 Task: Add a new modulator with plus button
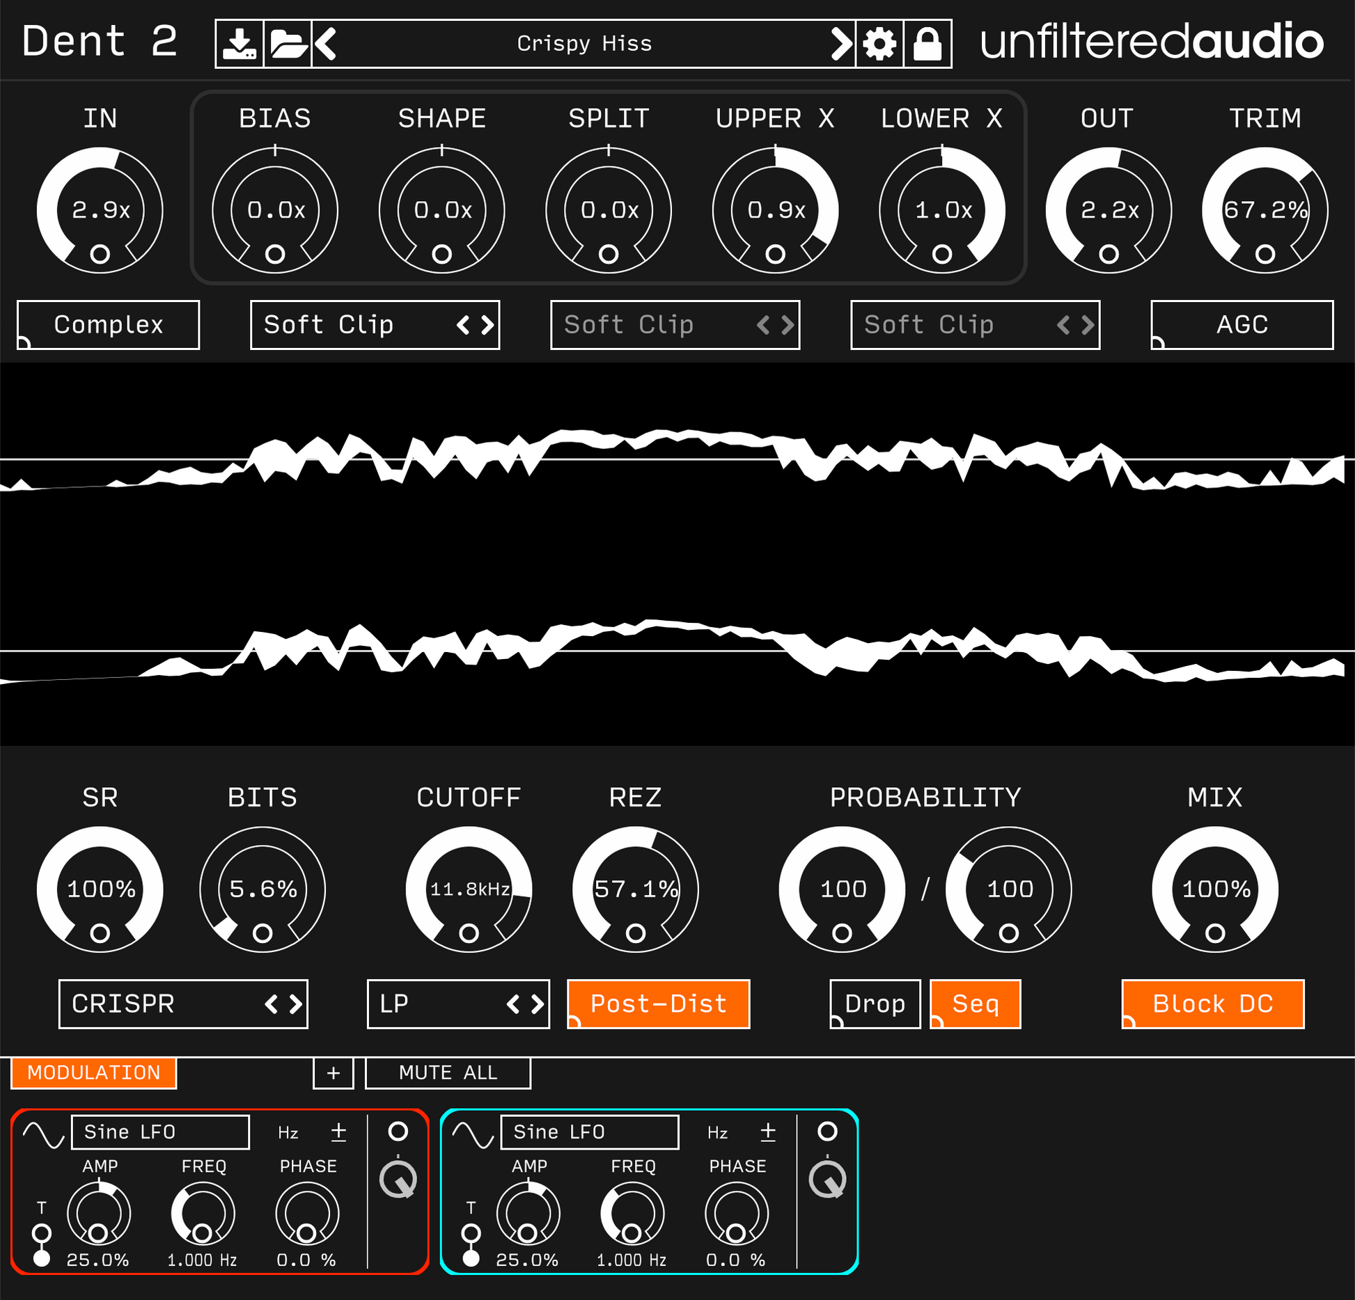pyautogui.click(x=334, y=1072)
